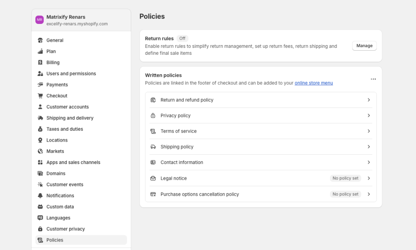This screenshot has height=250, width=416.
Task: Select the Languages icon in the sidebar
Action: click(39, 218)
